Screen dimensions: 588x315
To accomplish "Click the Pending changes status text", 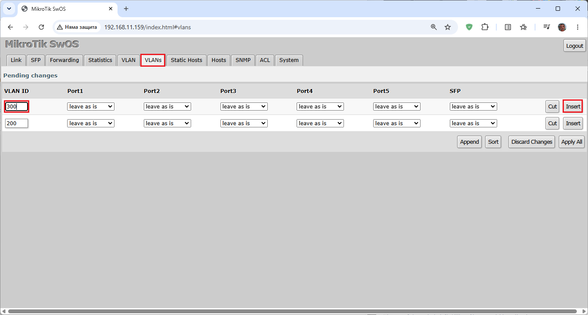I will coord(30,76).
